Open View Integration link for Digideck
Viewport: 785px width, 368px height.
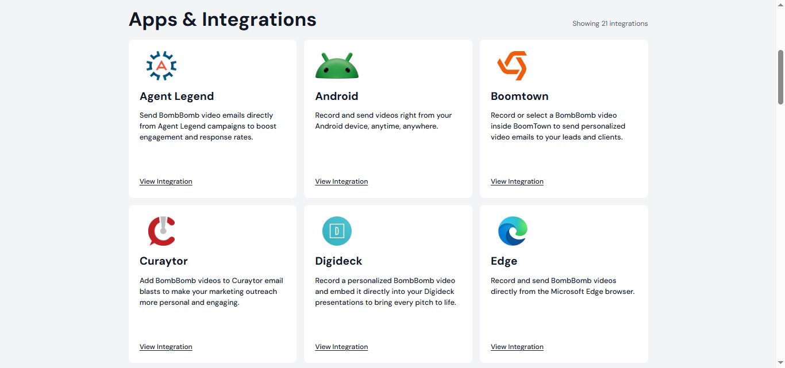341,347
